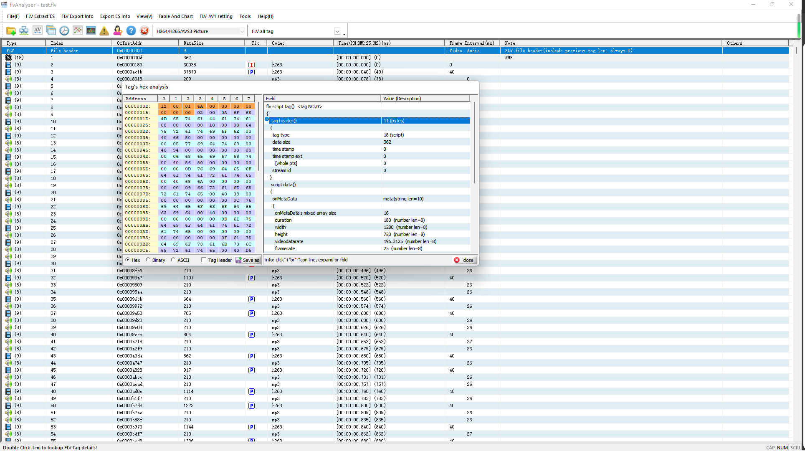Viewport: 805px width, 451px height.
Task: Click the yellow warning triangle icon
Action: (104, 31)
